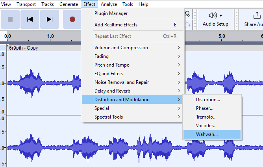The height and width of the screenshot is (167, 263).
Task: Expand EQ and Filters submenu
Action: [x=132, y=74]
